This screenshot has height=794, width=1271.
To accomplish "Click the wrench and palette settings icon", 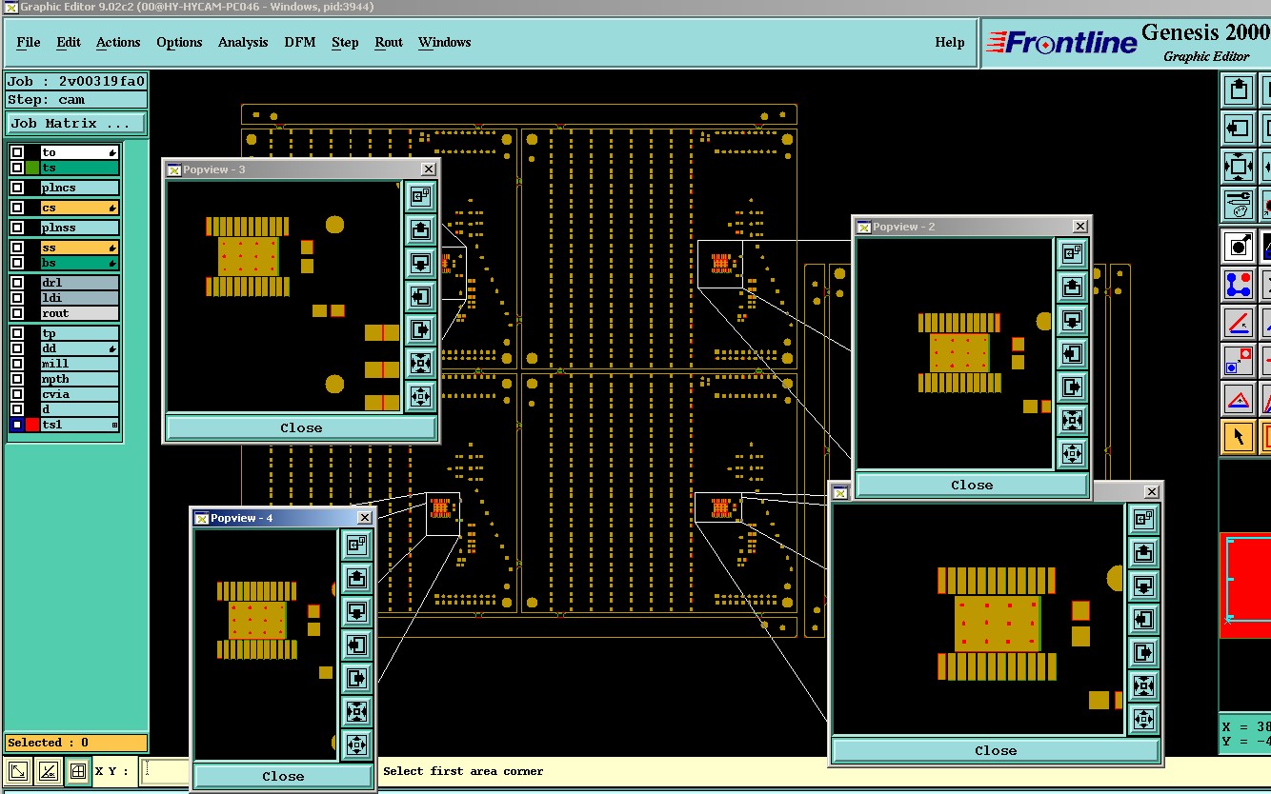I will click(x=1239, y=204).
